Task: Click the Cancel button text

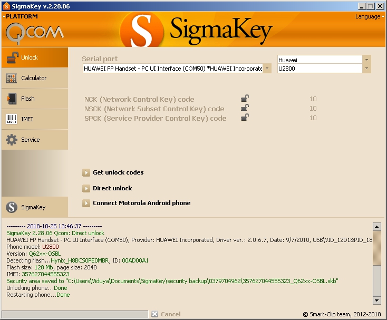Action: click(170, 314)
